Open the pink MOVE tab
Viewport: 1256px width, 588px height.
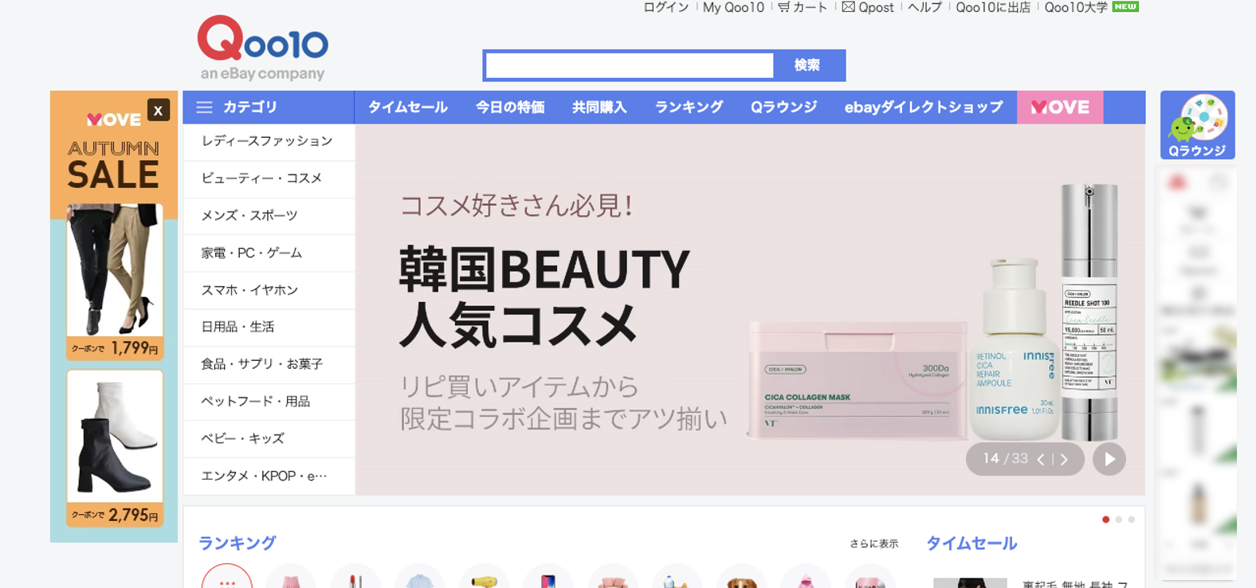pos(1060,108)
